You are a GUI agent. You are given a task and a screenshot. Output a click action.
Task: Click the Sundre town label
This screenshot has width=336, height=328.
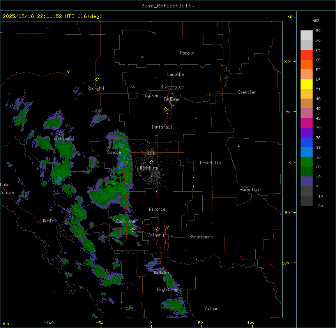pos(114,152)
